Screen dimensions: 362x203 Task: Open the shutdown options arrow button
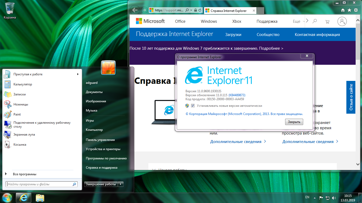click(x=121, y=184)
